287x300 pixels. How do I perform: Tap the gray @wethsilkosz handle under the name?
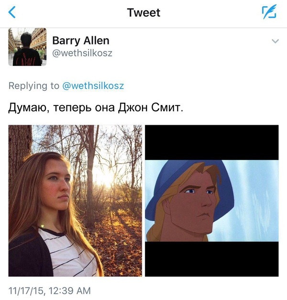pos(82,53)
